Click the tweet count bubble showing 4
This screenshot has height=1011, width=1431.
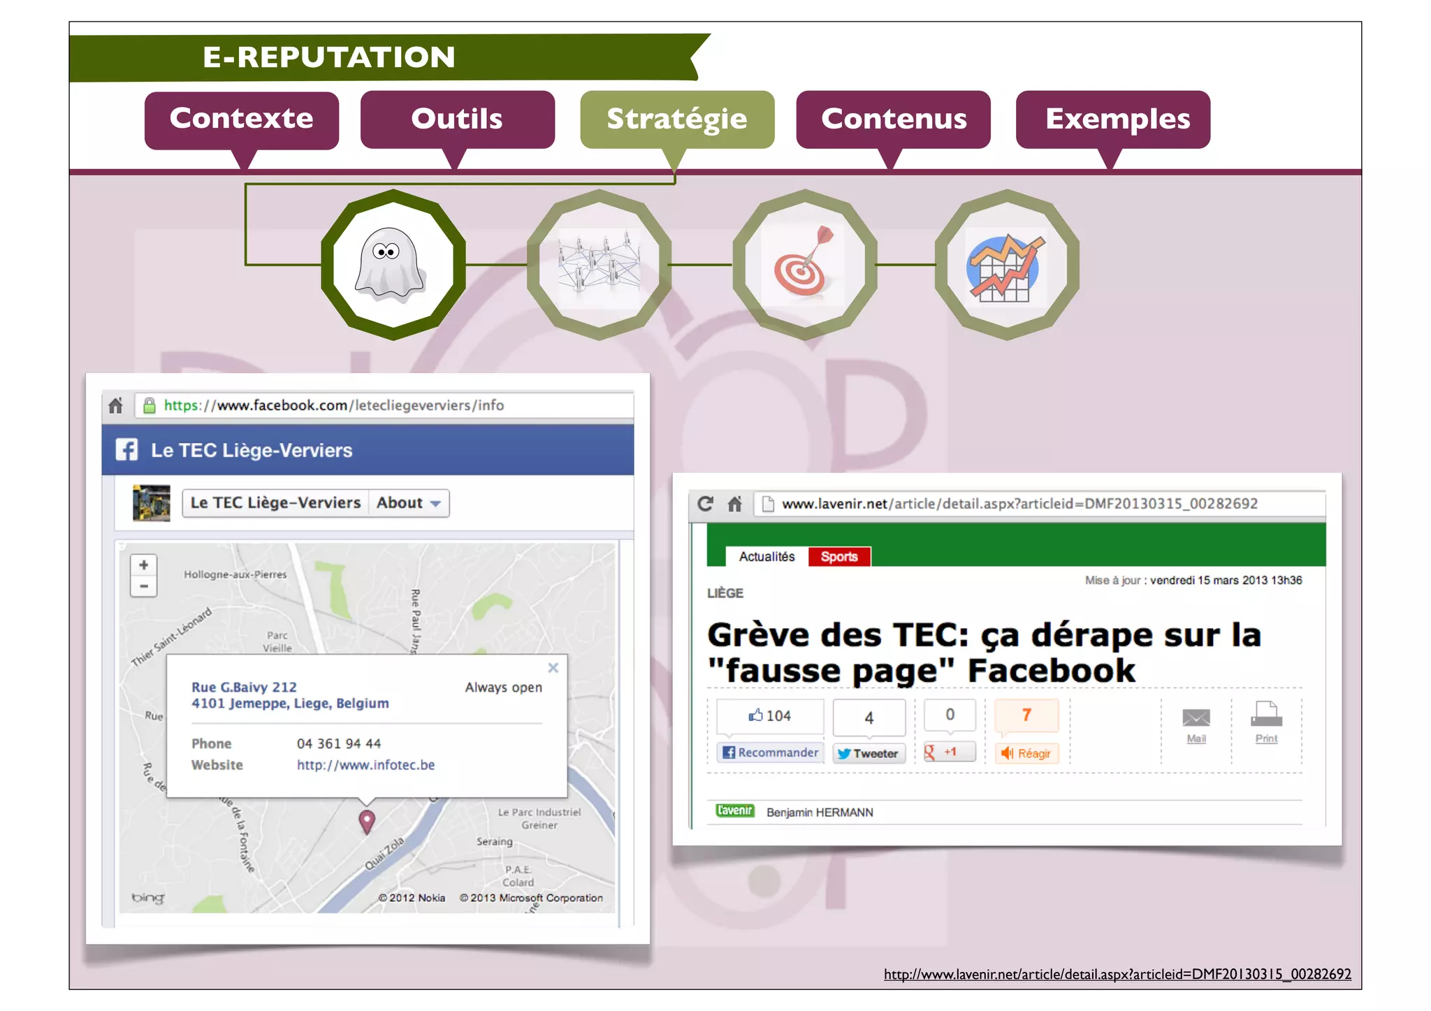[x=869, y=718]
